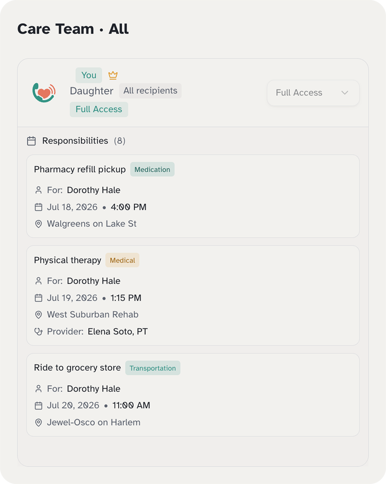
Task: Click the crown owner icon
Action: point(113,75)
